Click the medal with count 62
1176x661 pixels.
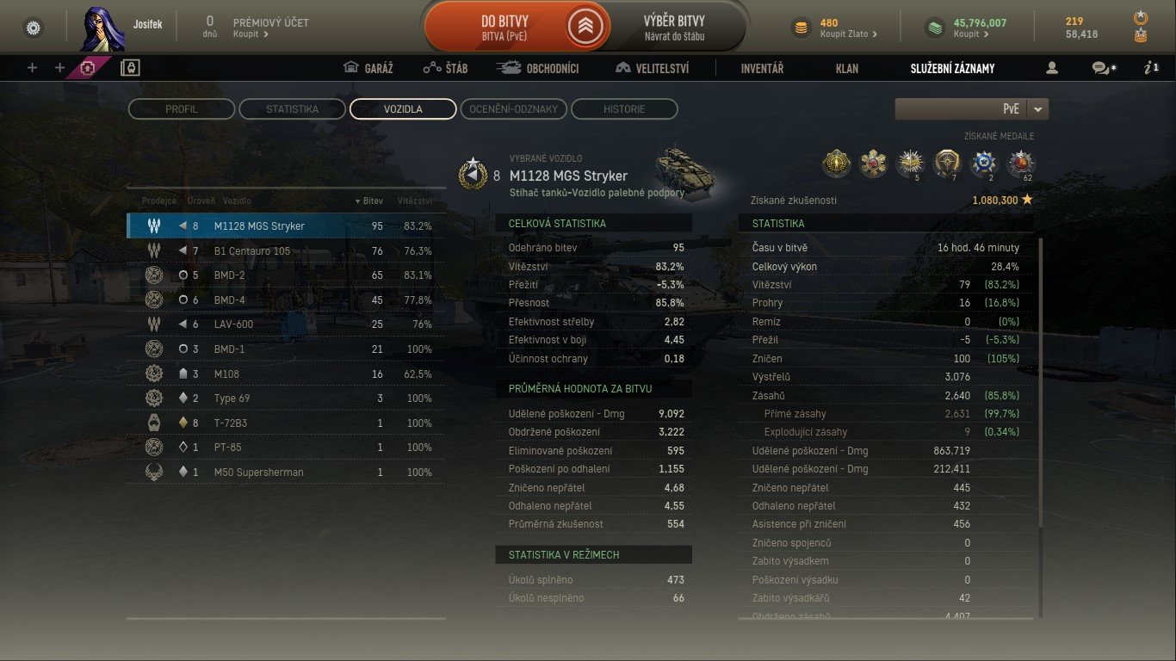pos(1020,162)
